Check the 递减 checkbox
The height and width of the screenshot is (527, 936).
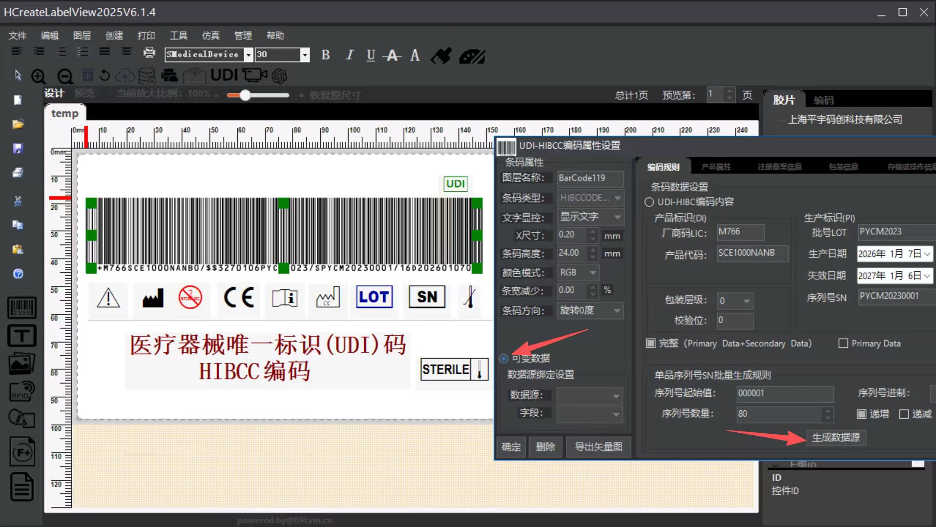tap(904, 414)
